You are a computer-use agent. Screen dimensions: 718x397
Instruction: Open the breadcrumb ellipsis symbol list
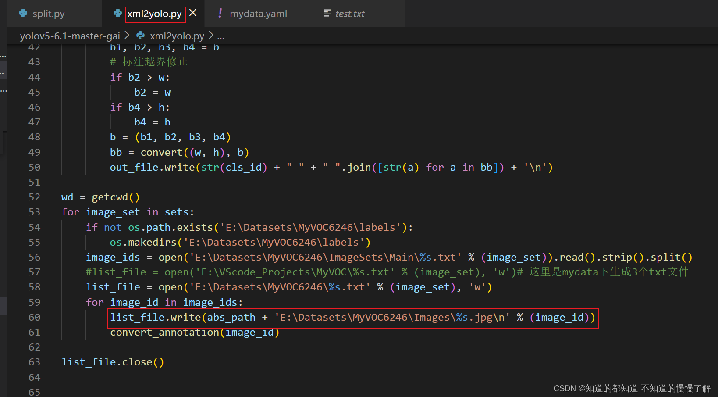[220, 36]
